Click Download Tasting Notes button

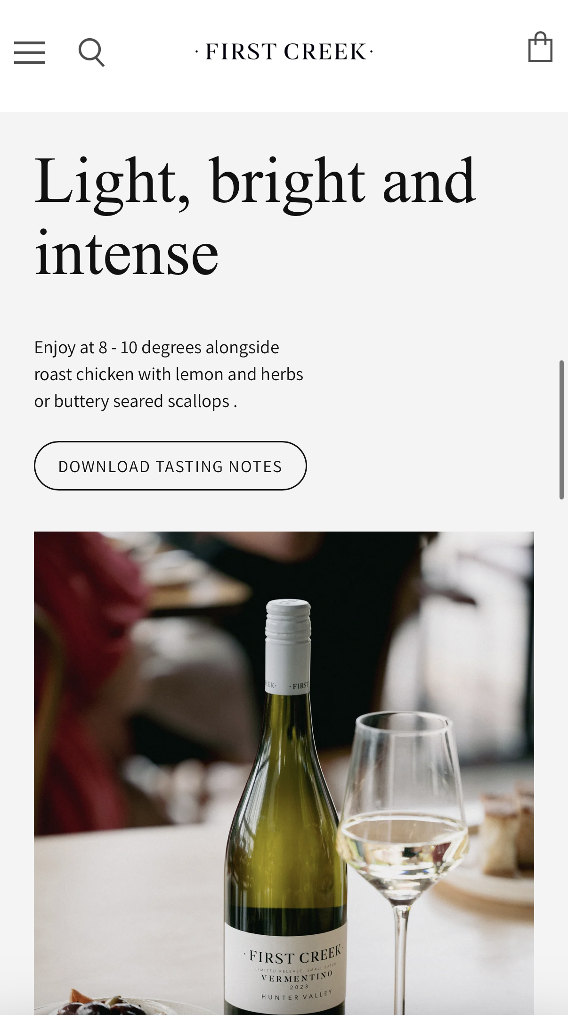[x=170, y=466]
